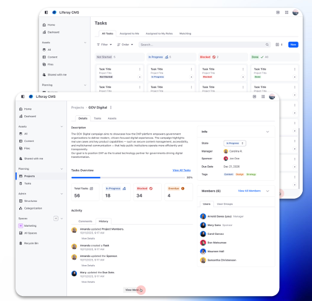This screenshot has height=301, width=312.
Task: Collapse the Info panel chevron
Action: click(267, 132)
